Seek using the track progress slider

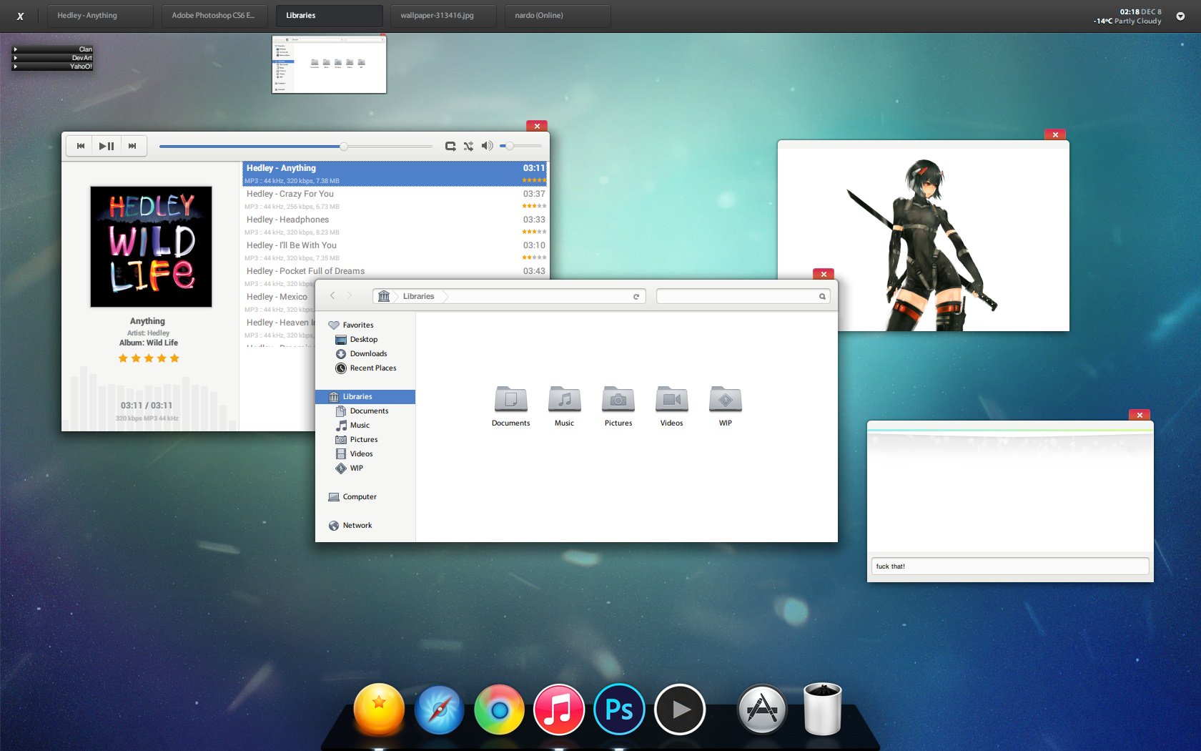(296, 146)
